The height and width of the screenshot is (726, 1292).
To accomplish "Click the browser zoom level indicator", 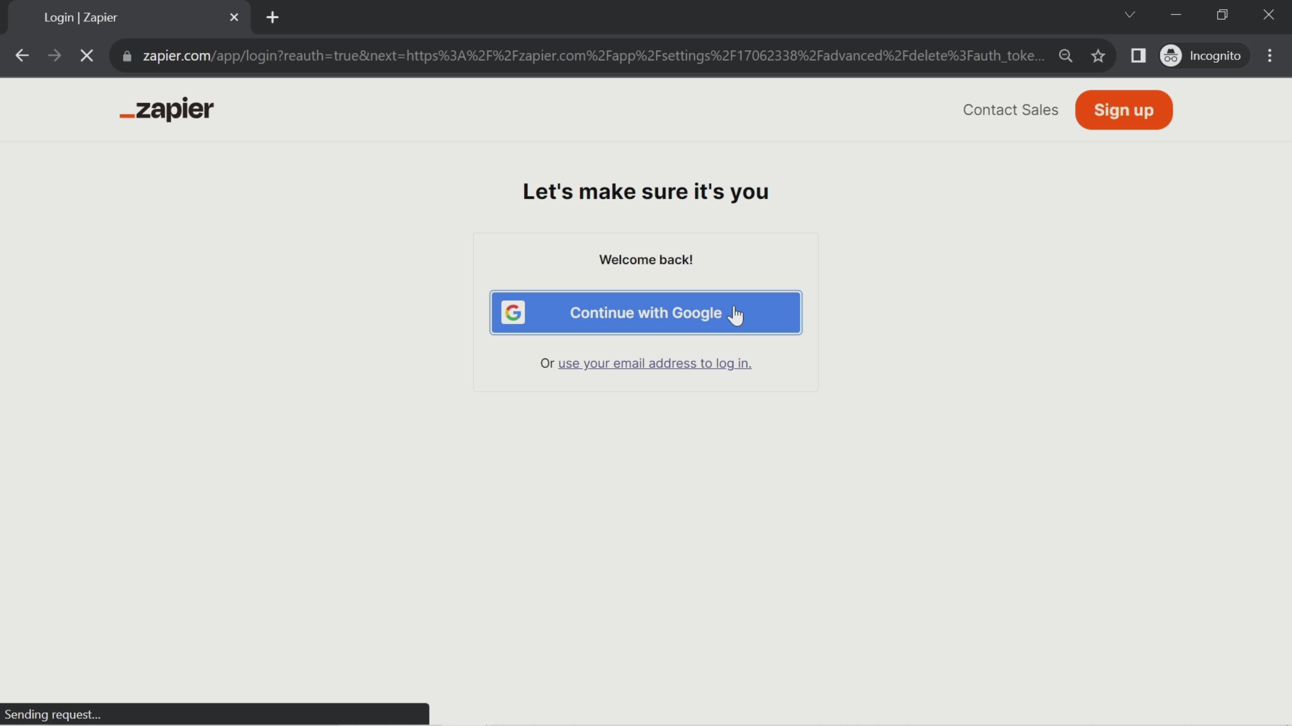I will [1066, 55].
